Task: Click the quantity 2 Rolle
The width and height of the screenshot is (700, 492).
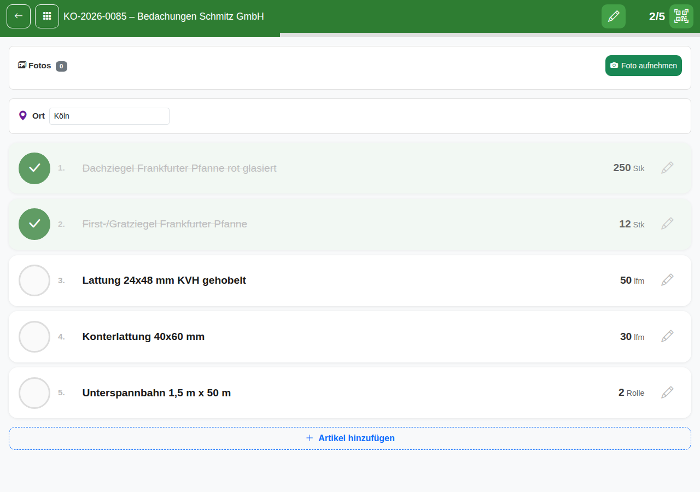Action: (632, 393)
